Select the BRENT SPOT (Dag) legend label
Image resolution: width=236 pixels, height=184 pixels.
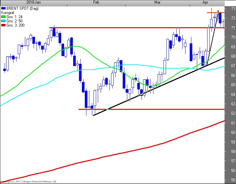(22, 8)
